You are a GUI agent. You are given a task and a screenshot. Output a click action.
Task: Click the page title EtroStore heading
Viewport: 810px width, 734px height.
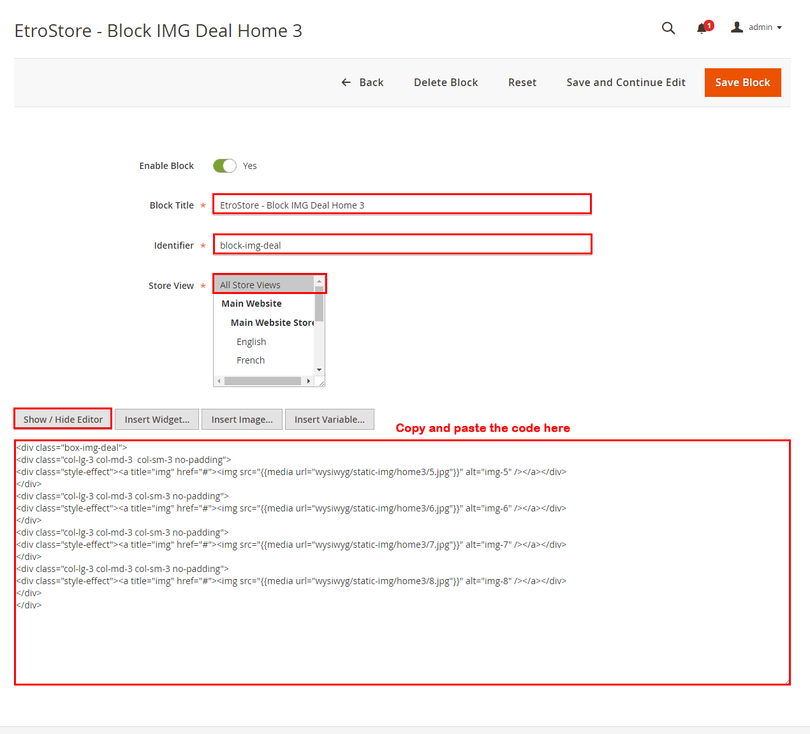158,31
